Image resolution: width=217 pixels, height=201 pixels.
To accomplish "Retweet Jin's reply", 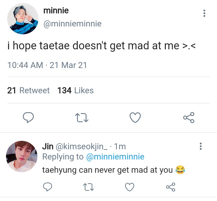I will point(88,187).
